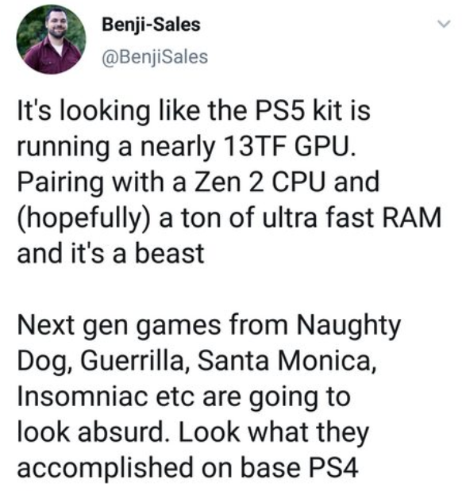This screenshot has width=462, height=491.
Task: Click 'Santa Monica,' studio name
Action: 287,362
